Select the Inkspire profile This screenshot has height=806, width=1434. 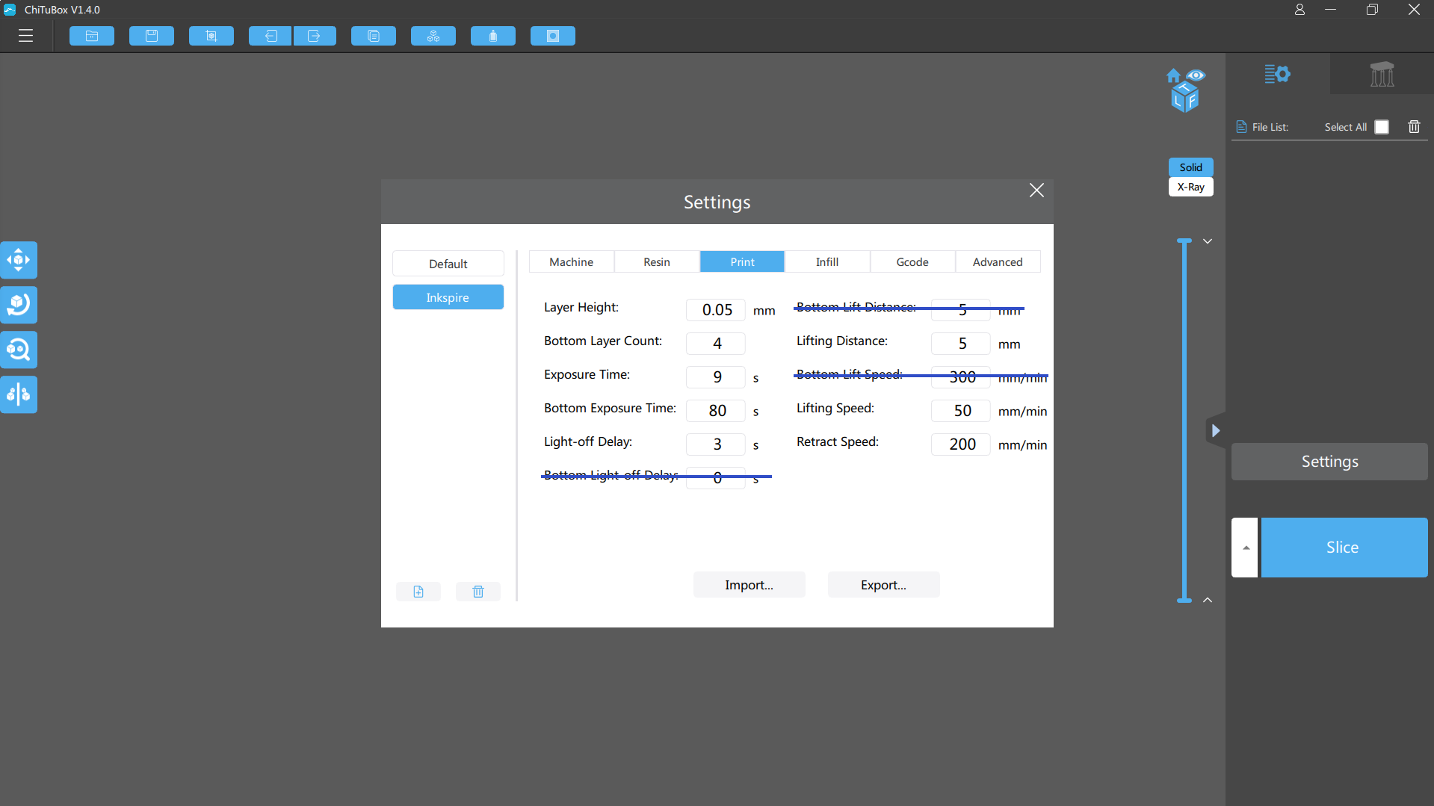(448, 297)
